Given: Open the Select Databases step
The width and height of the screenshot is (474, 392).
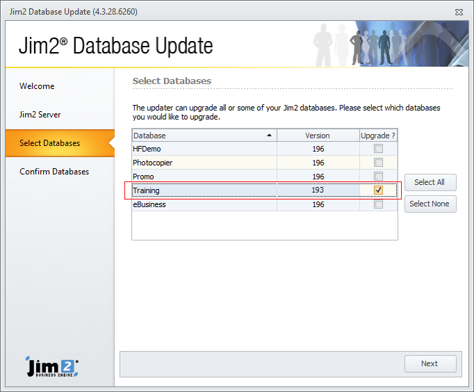Looking at the screenshot, I should point(60,143).
